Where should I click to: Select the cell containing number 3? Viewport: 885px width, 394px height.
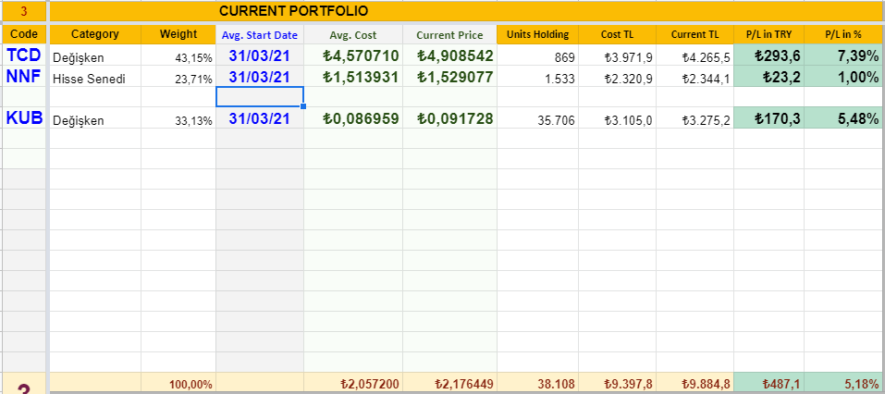[x=24, y=11]
